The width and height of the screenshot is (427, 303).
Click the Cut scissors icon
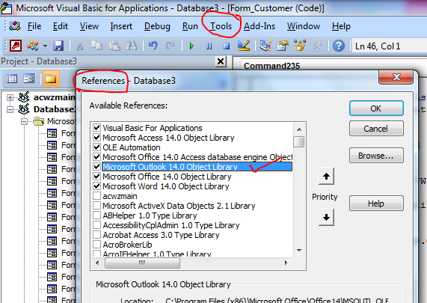pos(79,46)
